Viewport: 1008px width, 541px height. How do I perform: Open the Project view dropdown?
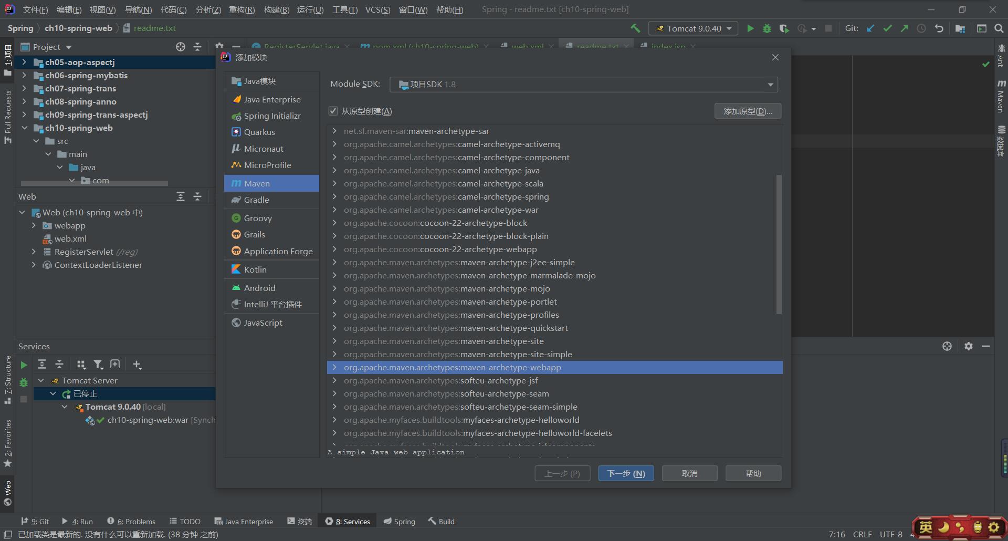46,47
